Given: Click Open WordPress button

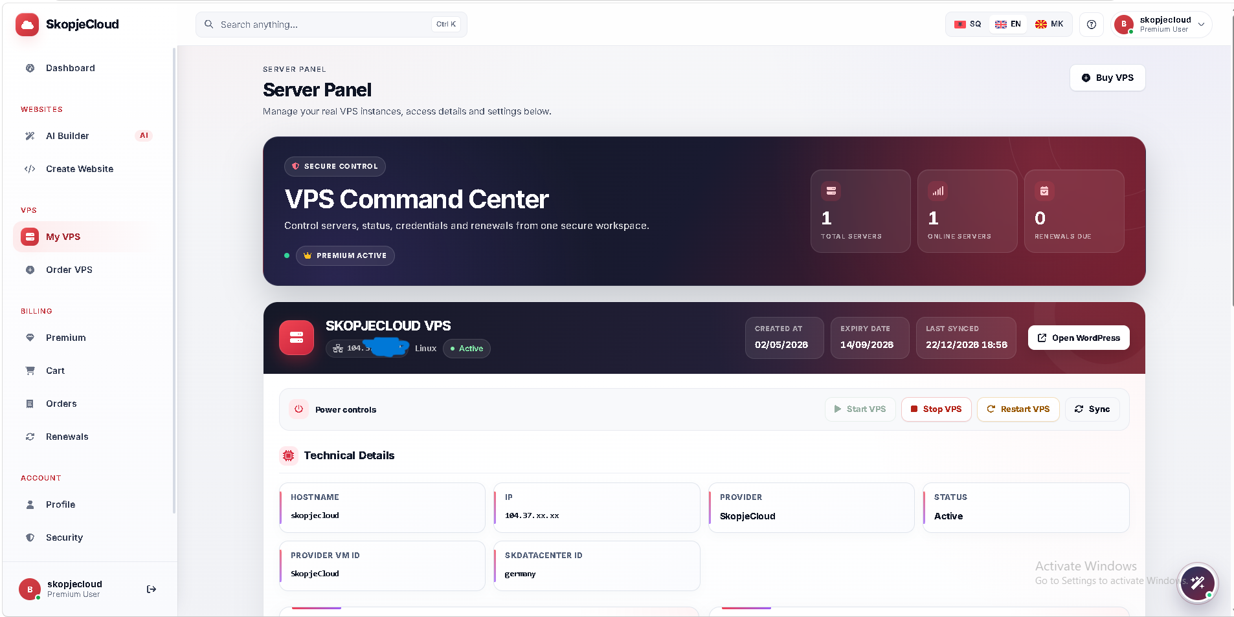Looking at the screenshot, I should pos(1079,338).
